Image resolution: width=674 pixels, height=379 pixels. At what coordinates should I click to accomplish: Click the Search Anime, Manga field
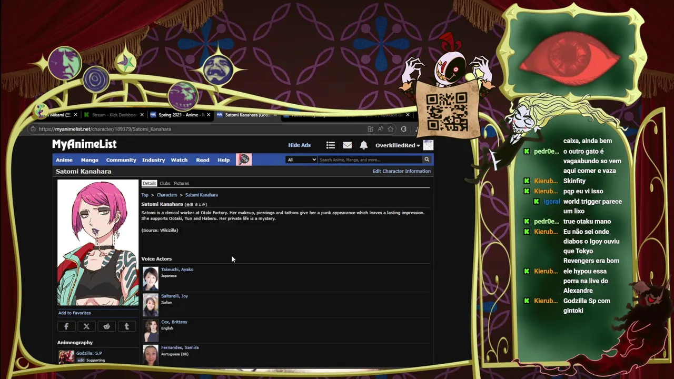pos(370,159)
